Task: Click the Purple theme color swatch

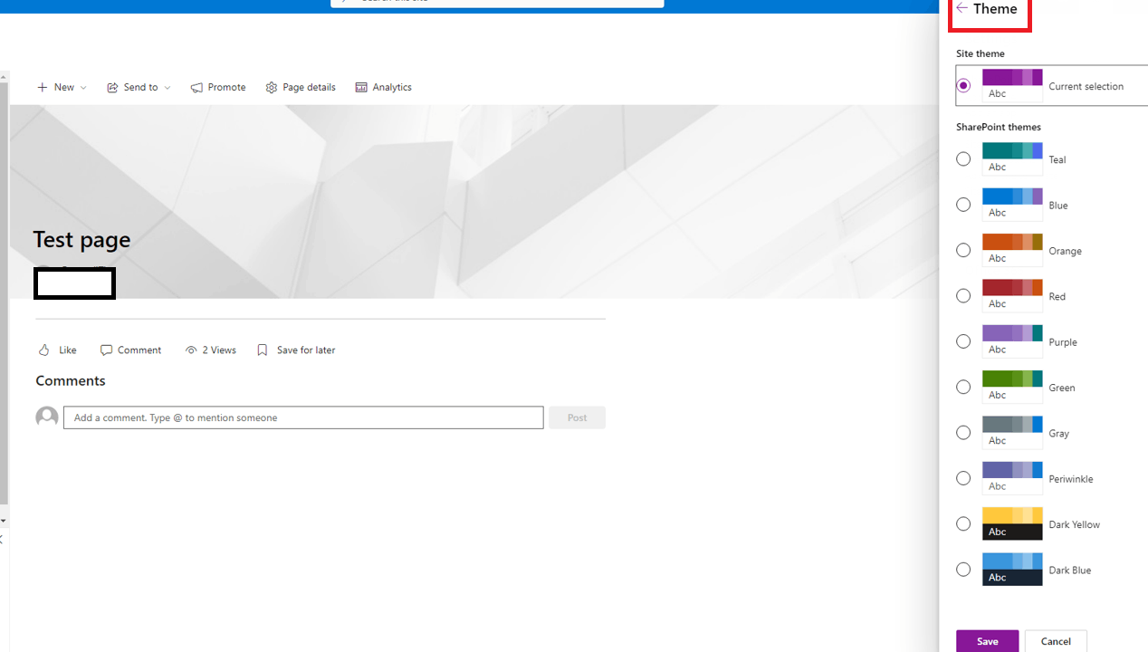Action: pyautogui.click(x=1012, y=341)
